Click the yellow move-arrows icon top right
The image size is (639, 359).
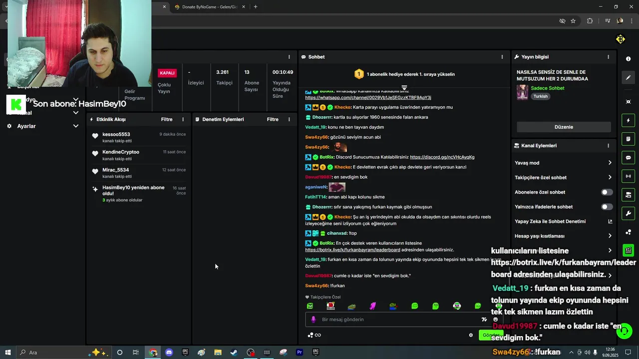point(620,39)
